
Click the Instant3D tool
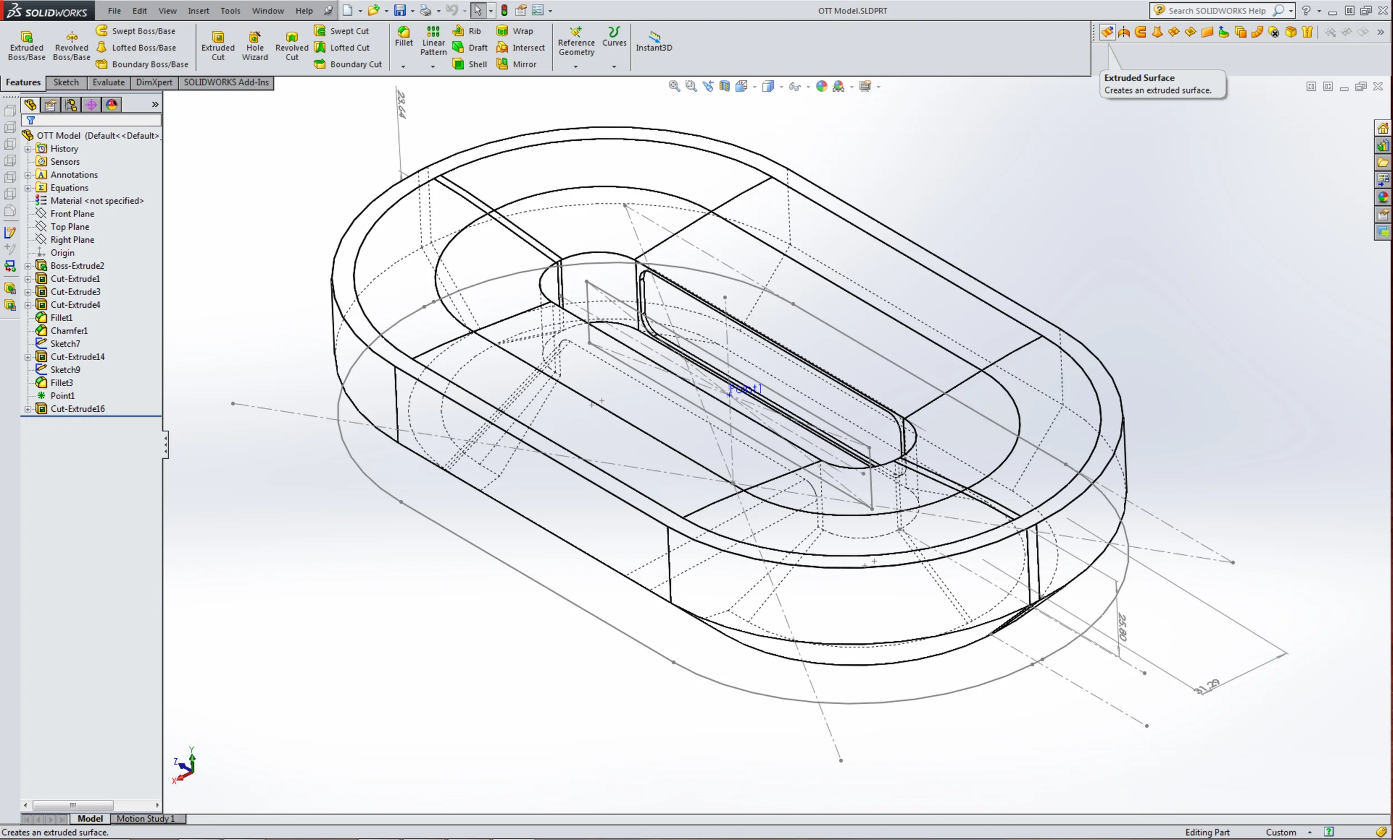[654, 41]
